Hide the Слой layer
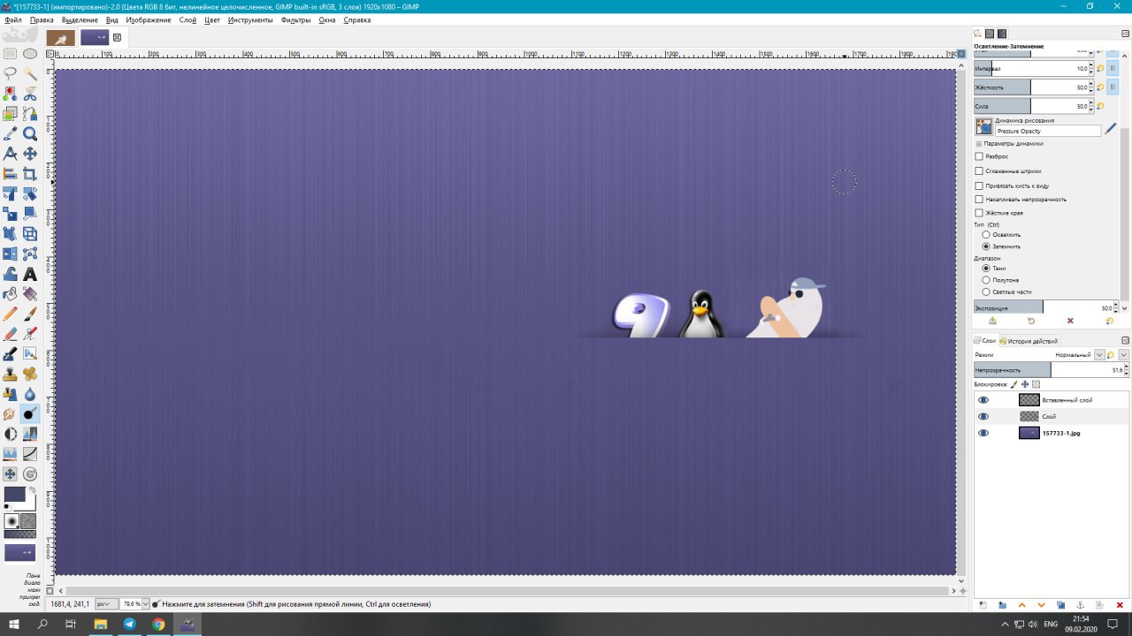The height and width of the screenshot is (636, 1132). (x=983, y=416)
